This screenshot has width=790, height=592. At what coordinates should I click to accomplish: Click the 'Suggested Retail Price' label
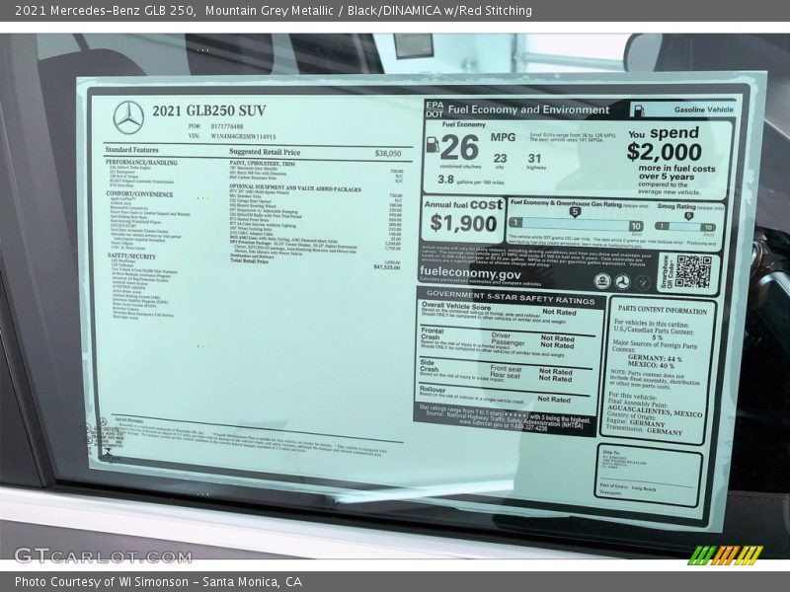tap(265, 152)
